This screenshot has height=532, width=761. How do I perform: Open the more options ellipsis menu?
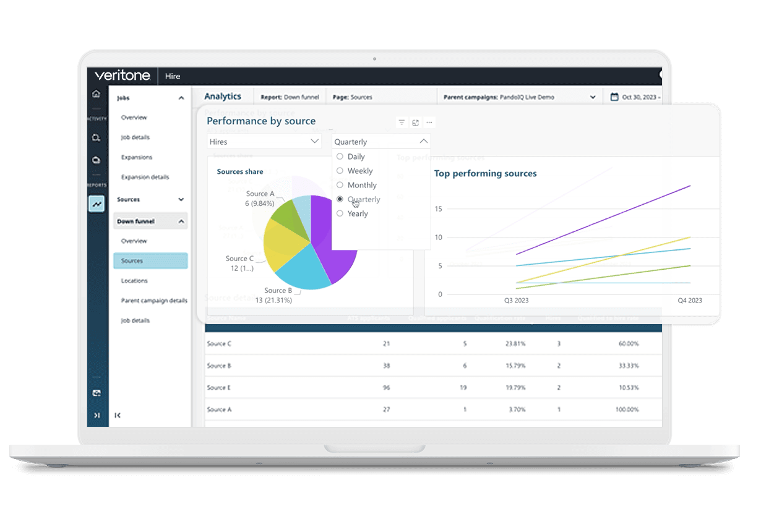(429, 122)
